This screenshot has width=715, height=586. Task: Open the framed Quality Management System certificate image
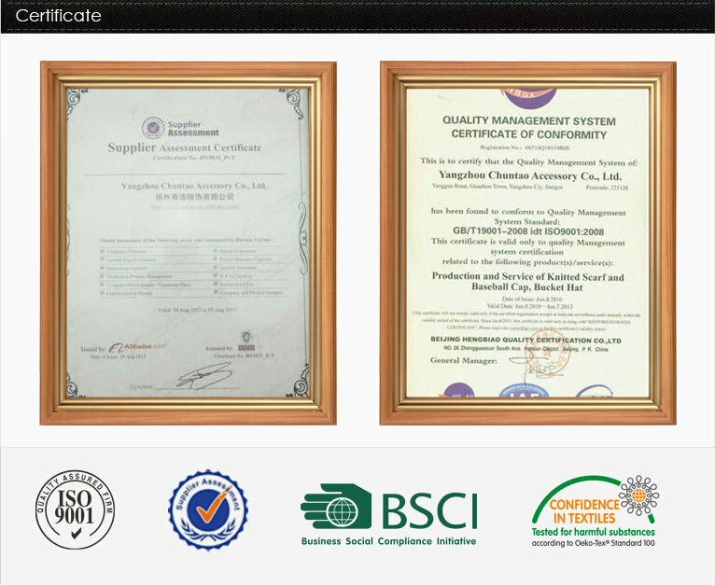(x=527, y=243)
